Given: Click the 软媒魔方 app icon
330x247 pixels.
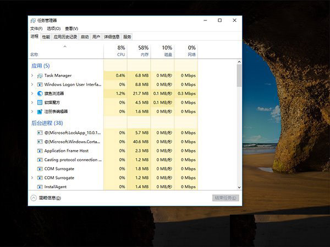Looking at the screenshot, I should pyautogui.click(x=40, y=102).
